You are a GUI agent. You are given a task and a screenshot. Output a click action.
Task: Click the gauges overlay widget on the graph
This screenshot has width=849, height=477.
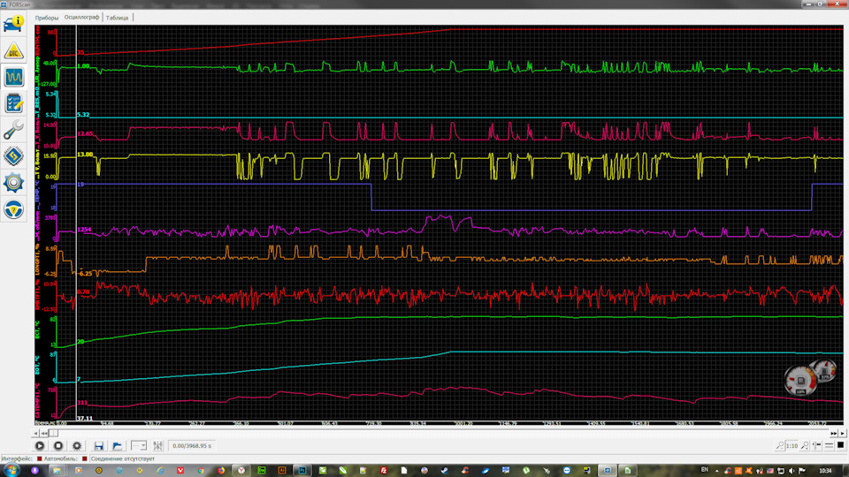click(810, 377)
